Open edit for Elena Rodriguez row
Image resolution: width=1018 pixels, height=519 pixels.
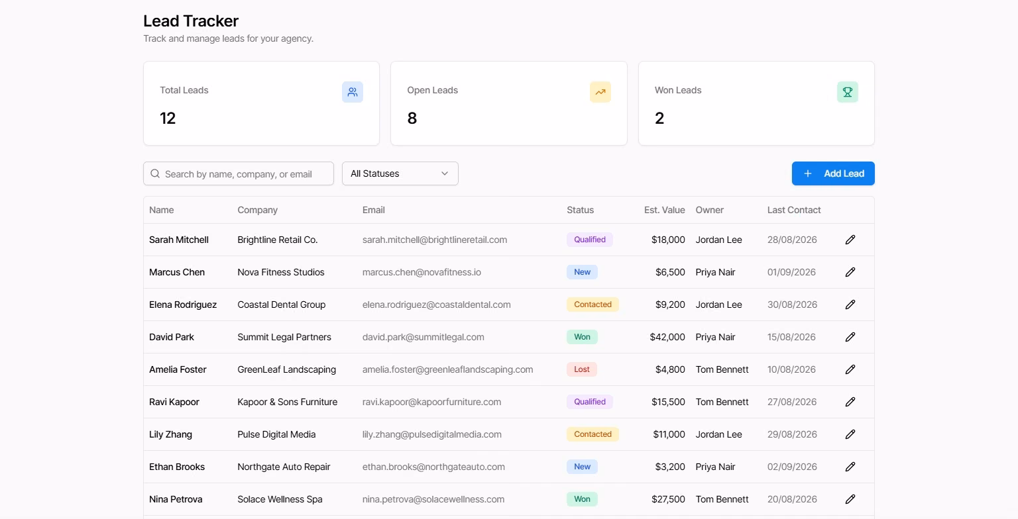[850, 305]
